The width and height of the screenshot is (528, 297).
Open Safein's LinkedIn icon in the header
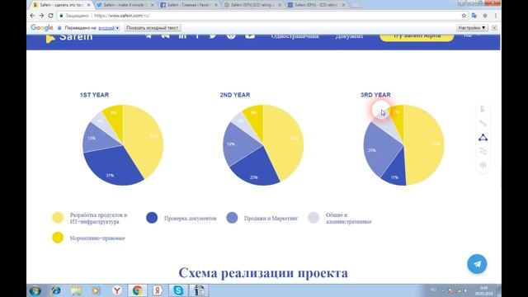(182, 36)
